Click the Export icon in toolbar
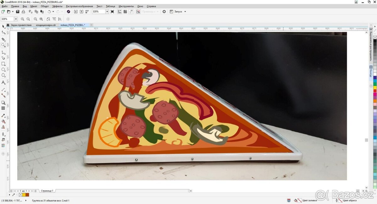Screen dimensions: 377x204 81,12
